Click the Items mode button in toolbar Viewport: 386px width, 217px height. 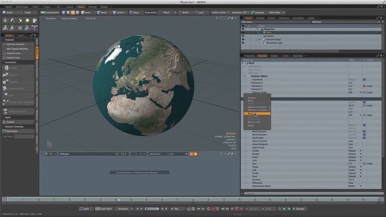click(x=86, y=12)
